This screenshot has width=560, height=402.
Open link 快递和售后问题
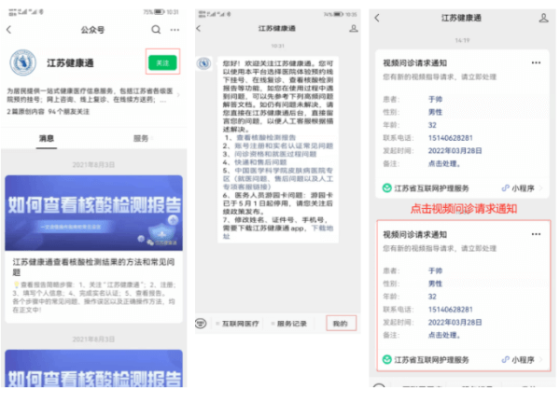tap(260, 162)
